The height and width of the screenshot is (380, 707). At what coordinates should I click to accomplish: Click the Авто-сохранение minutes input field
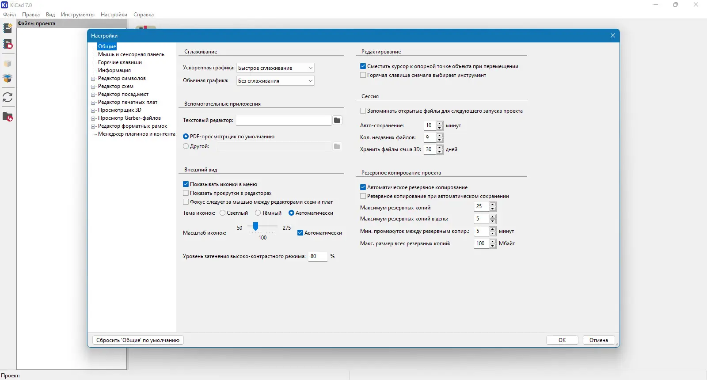click(430, 125)
